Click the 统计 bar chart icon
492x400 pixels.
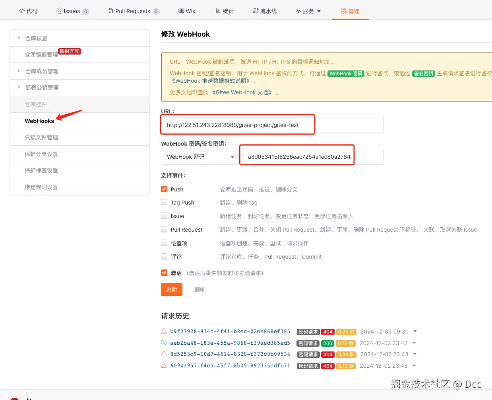[218, 11]
